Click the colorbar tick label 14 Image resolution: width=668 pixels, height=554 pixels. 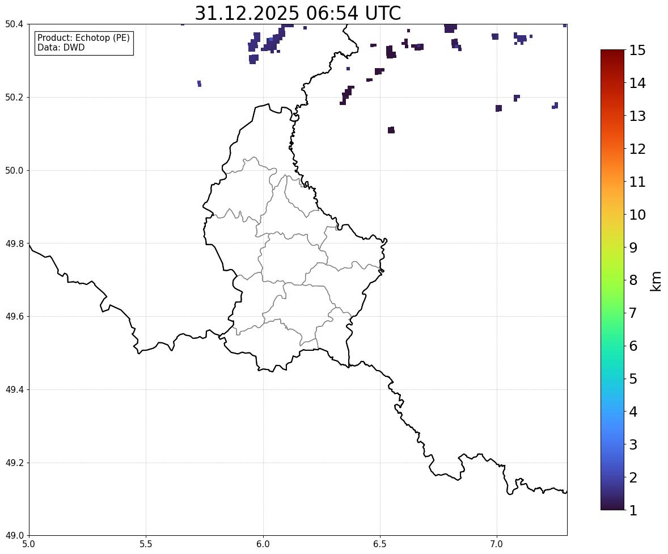(x=637, y=83)
